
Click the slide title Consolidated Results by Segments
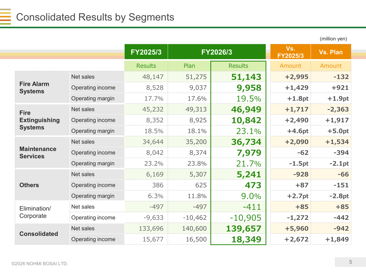tap(95, 17)
